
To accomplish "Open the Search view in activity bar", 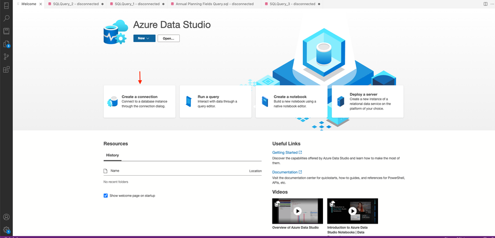I will click(6, 18).
